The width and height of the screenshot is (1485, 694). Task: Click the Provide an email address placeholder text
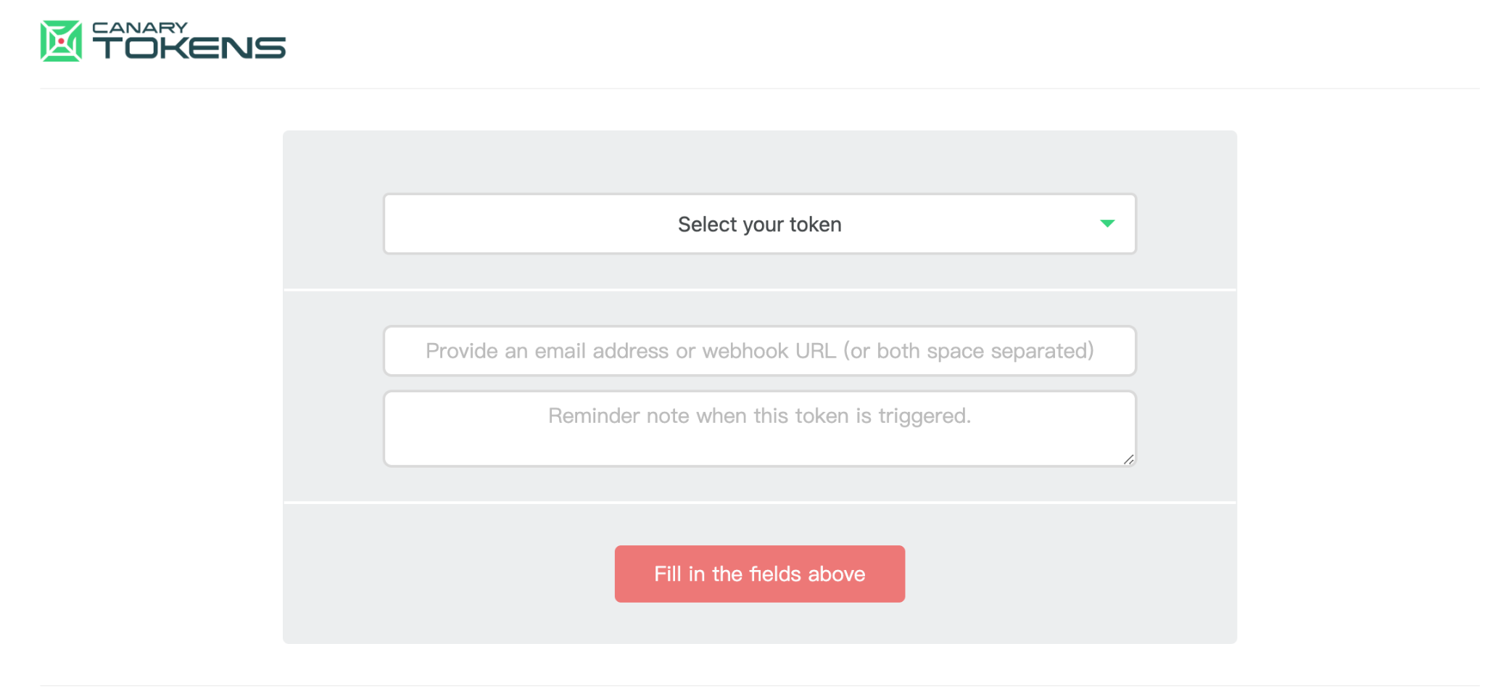[x=759, y=351]
